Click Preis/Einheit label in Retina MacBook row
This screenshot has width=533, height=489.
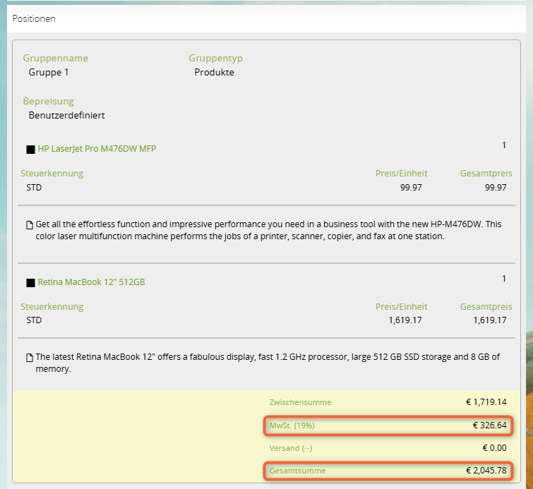(x=402, y=306)
